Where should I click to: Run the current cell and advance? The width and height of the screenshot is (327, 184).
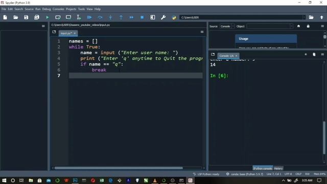tap(68, 17)
